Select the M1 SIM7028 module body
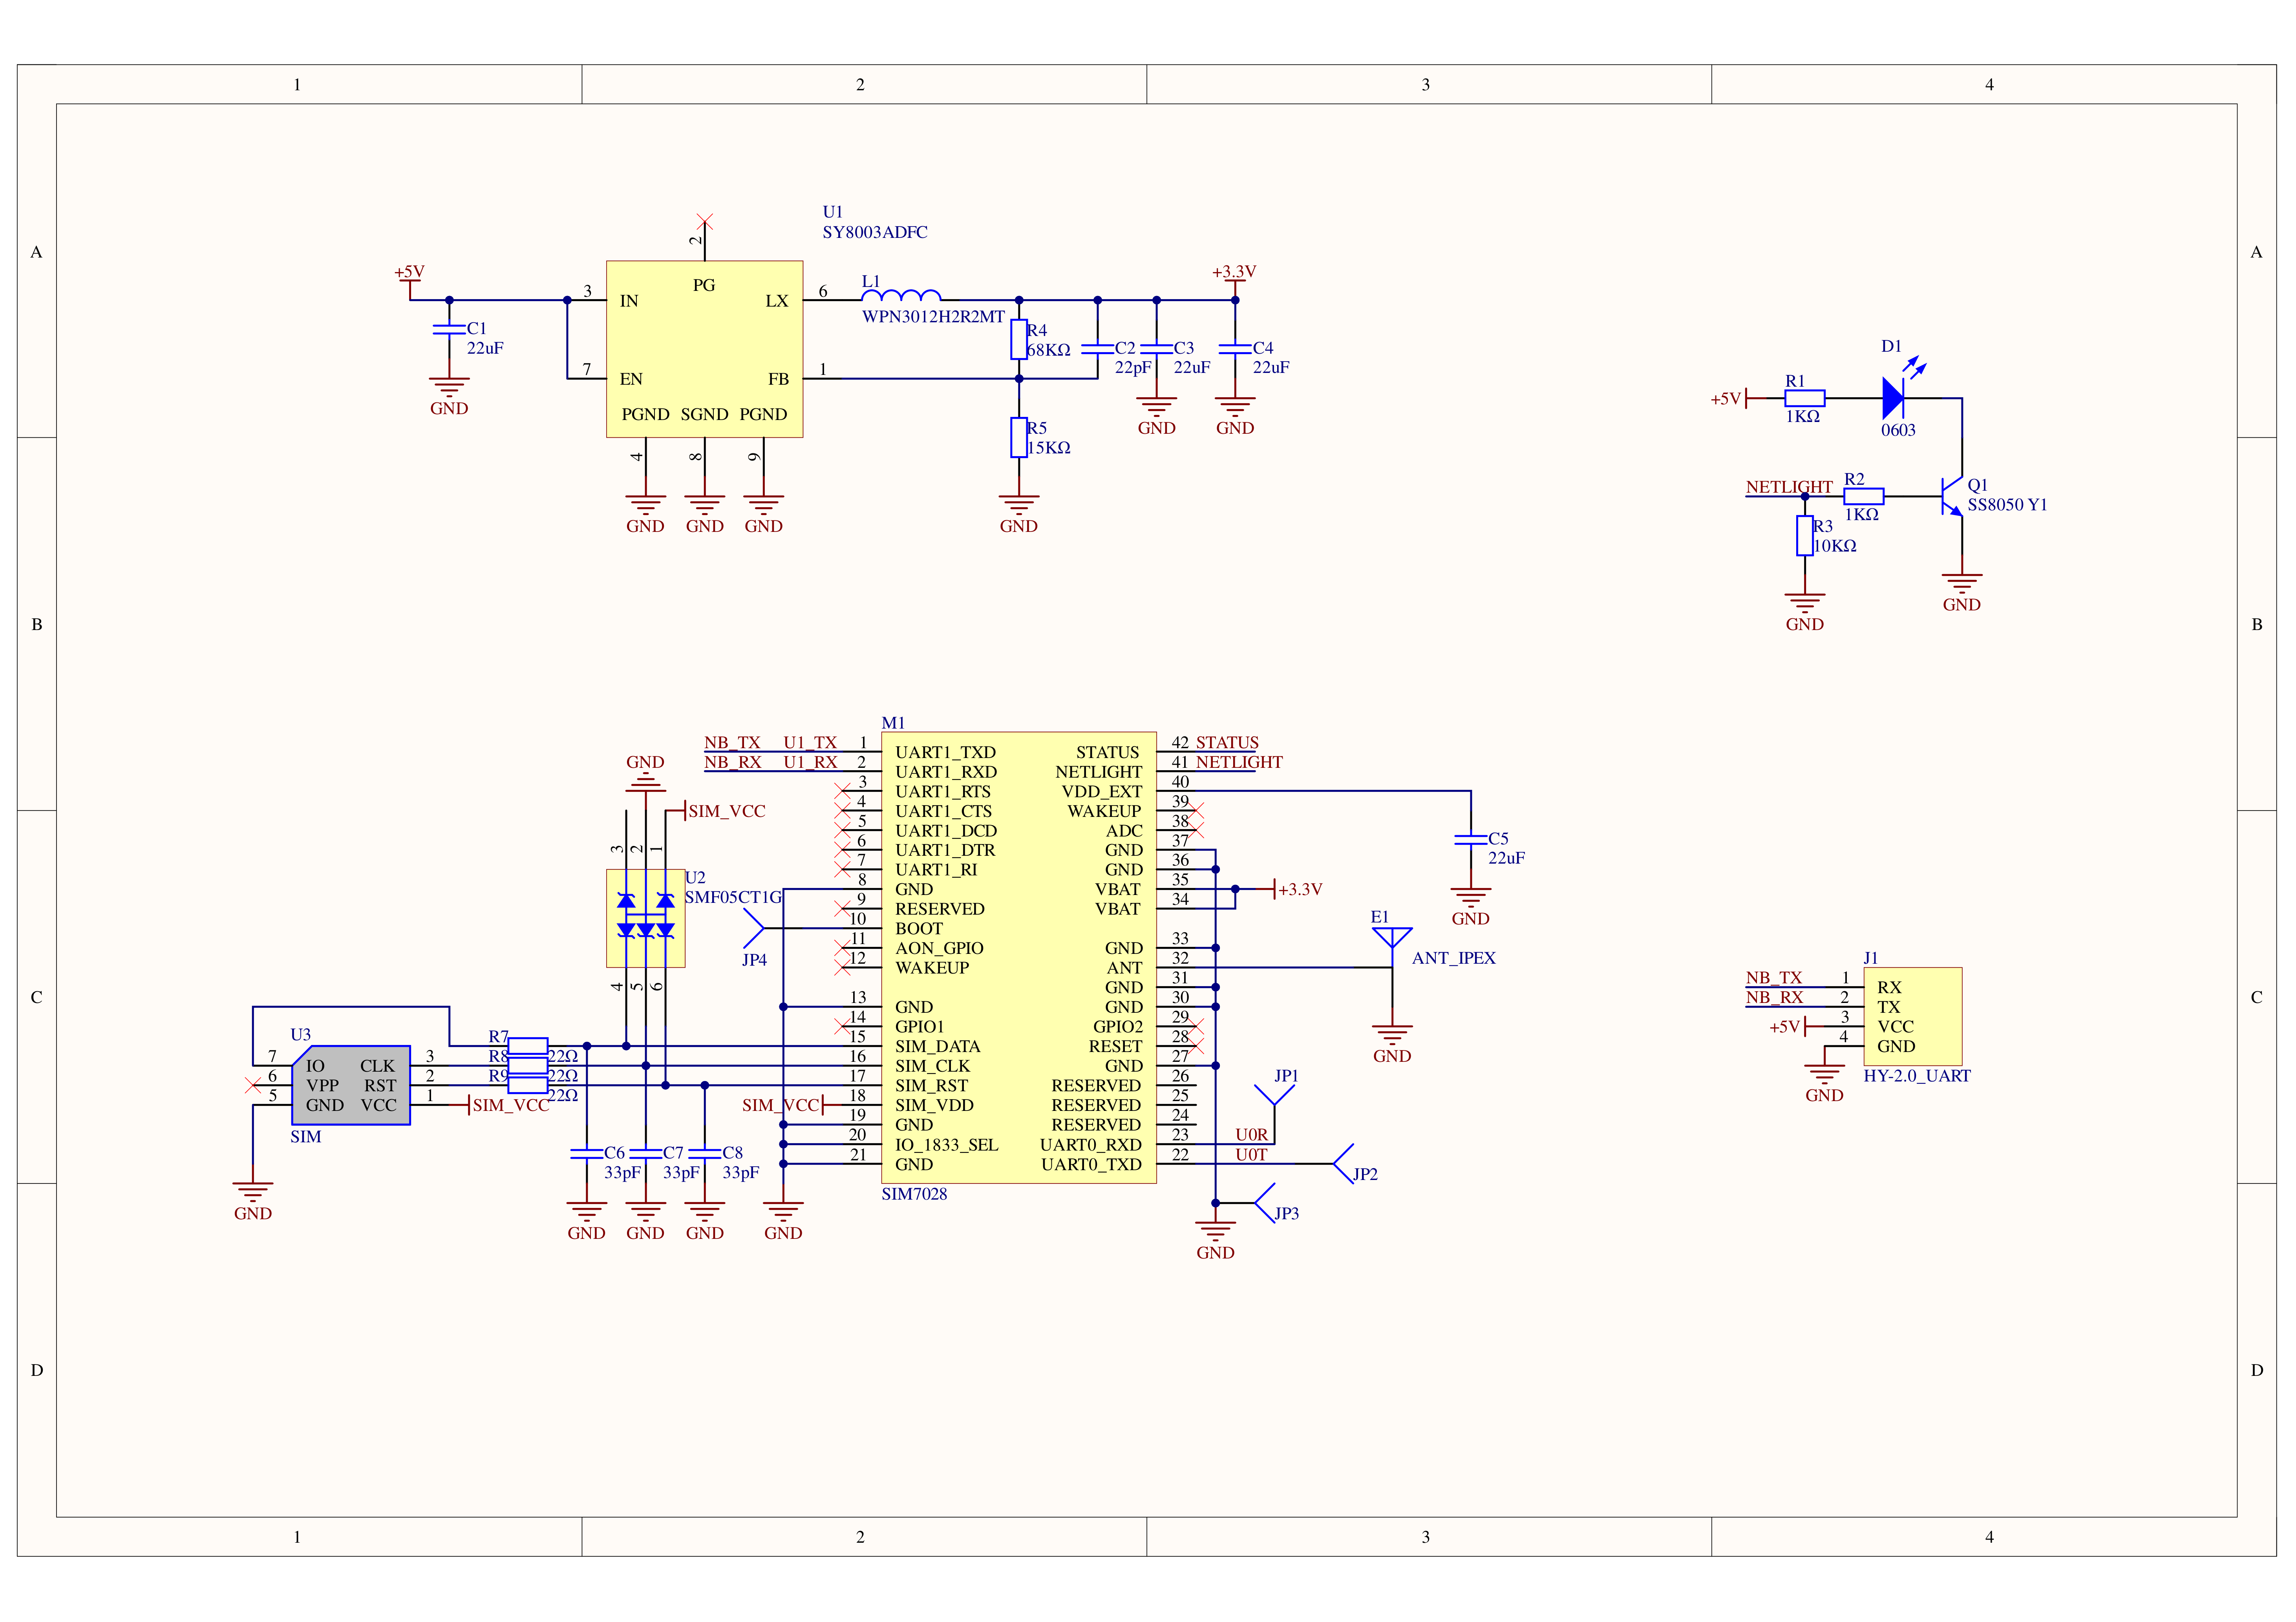This screenshot has height=1622, width=2296. click(x=1018, y=957)
